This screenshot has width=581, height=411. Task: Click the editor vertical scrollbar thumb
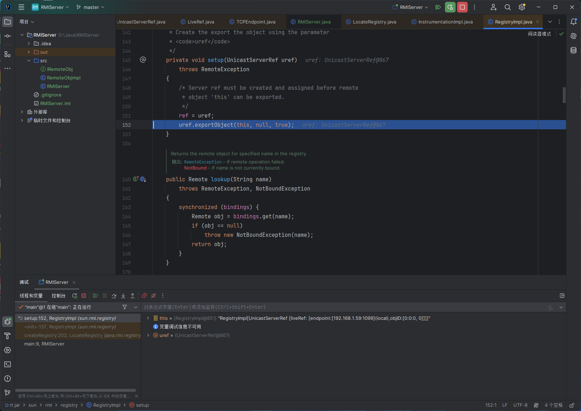pos(564,95)
